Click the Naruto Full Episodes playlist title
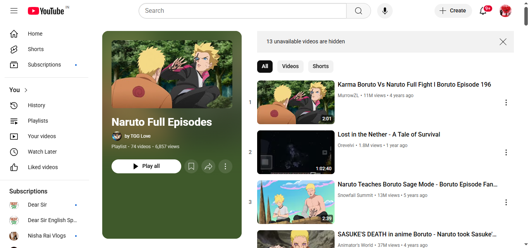Screen dimensions: 529x248 point(162,122)
